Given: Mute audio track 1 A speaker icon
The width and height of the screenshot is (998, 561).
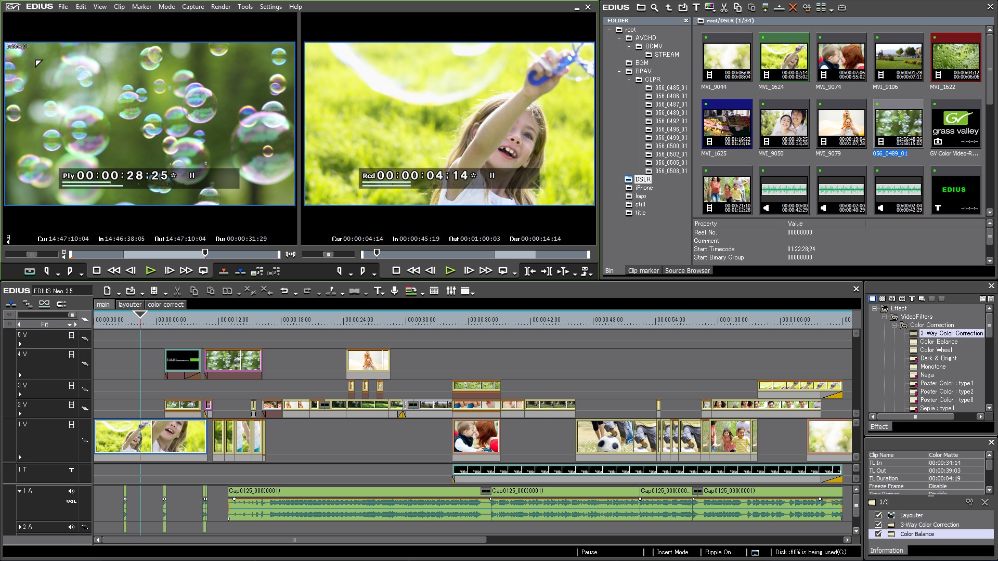Looking at the screenshot, I should 71,491.
